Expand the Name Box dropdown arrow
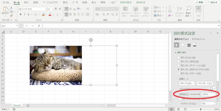The width and height of the screenshot is (221, 111). tap(17, 26)
